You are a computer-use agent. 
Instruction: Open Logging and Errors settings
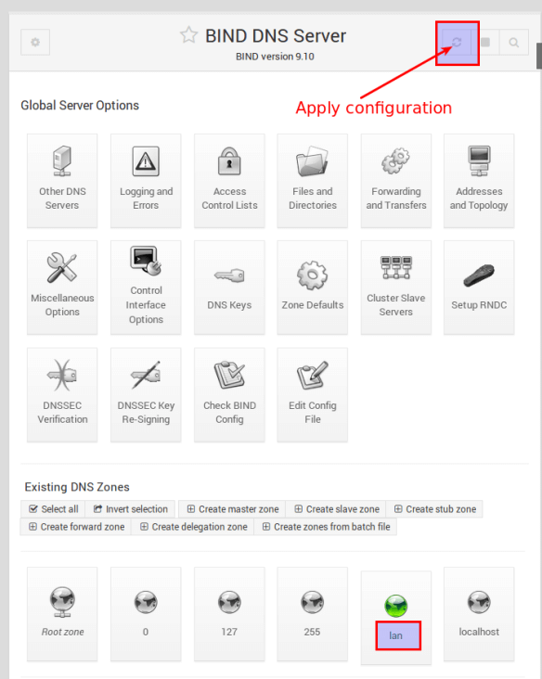pos(146,181)
